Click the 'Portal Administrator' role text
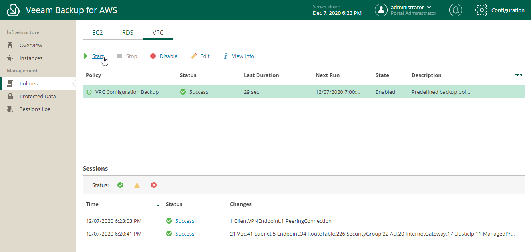531x252 pixels. coord(414,13)
